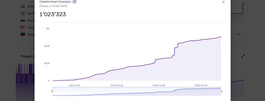This screenshot has width=265, height=101.
Task: Click the 2025-06-20 axis date label
Action: click(x=201, y=85)
